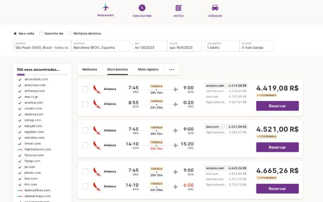Click Avianca logo in 4.419,08 R$ outbound row
Image resolution: width=323 pixels, height=202 pixels.
pos(97,89)
